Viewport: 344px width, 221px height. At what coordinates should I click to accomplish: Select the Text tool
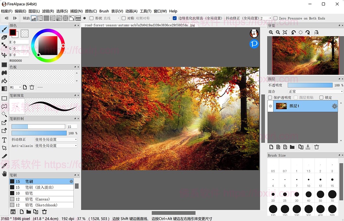pos(4,140)
